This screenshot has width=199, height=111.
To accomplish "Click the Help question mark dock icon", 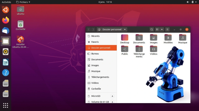I will (5, 73).
